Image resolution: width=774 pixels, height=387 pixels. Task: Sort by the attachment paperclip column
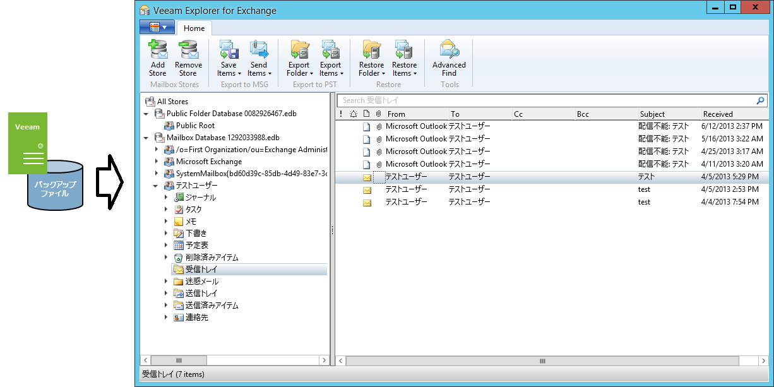click(378, 114)
